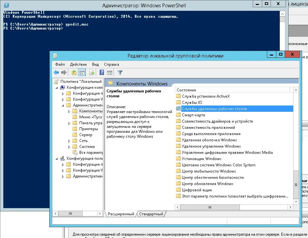Screen dimensions: 308x238
Task: Expand the 'Компоненты' tree node
Action: point(69,111)
